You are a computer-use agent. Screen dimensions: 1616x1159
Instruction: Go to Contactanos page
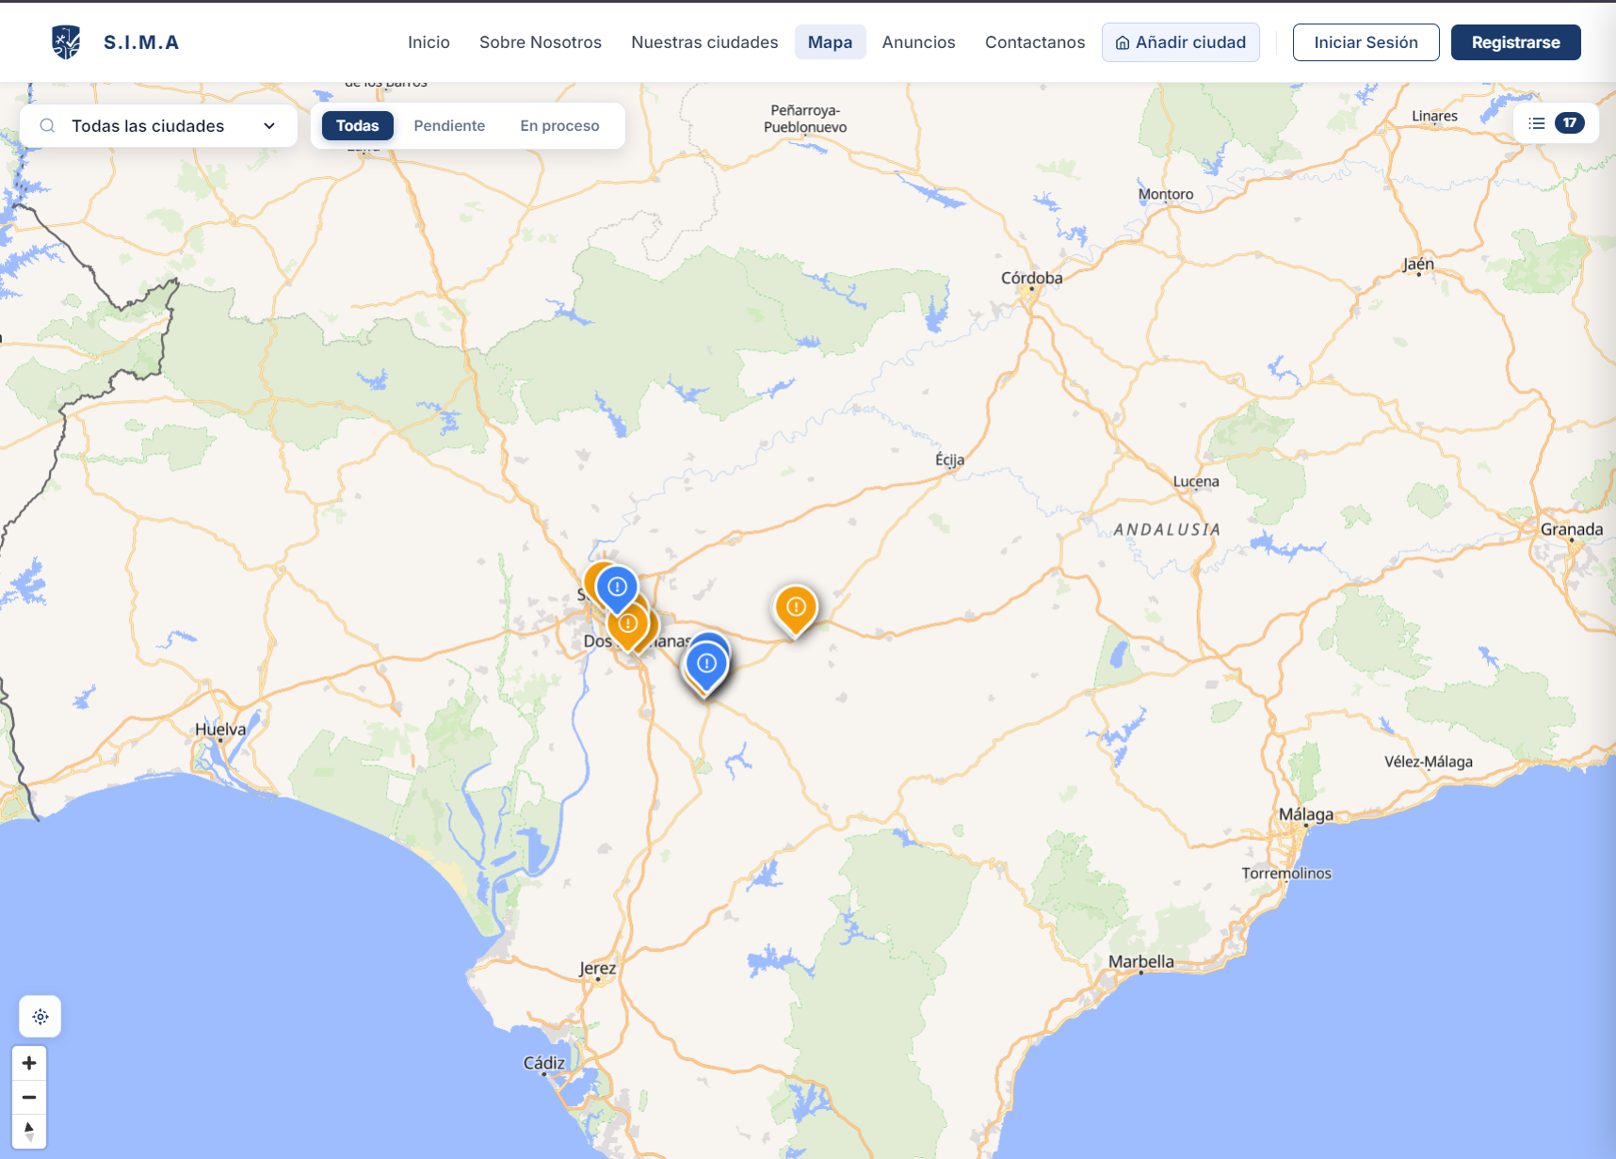click(x=1035, y=42)
